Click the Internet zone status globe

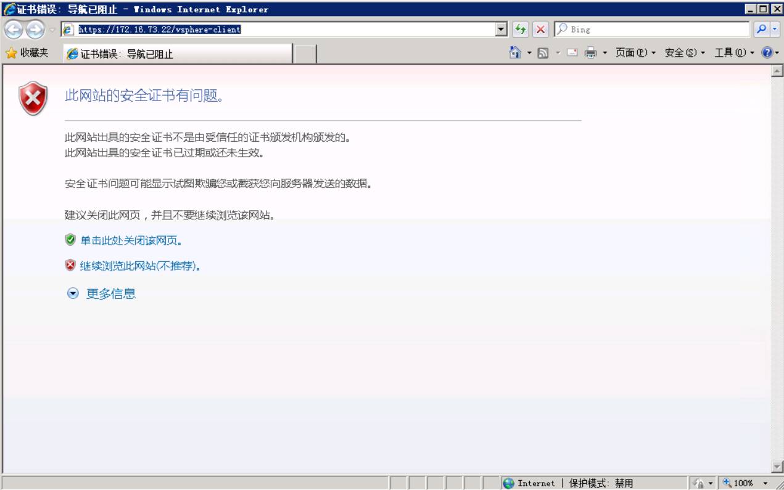click(x=508, y=483)
